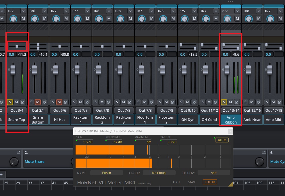Toggle phase invert on Hi-Hat channel
Screen dimensions: 285x196
[x=66, y=102]
